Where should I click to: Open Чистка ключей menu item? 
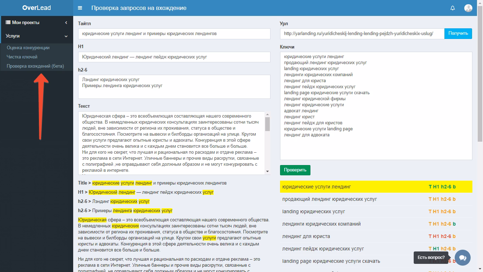22,57
